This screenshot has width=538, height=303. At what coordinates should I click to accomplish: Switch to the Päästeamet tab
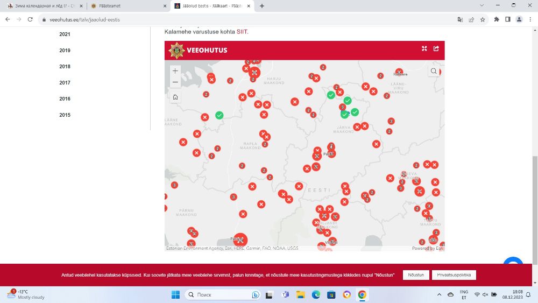pos(128,6)
